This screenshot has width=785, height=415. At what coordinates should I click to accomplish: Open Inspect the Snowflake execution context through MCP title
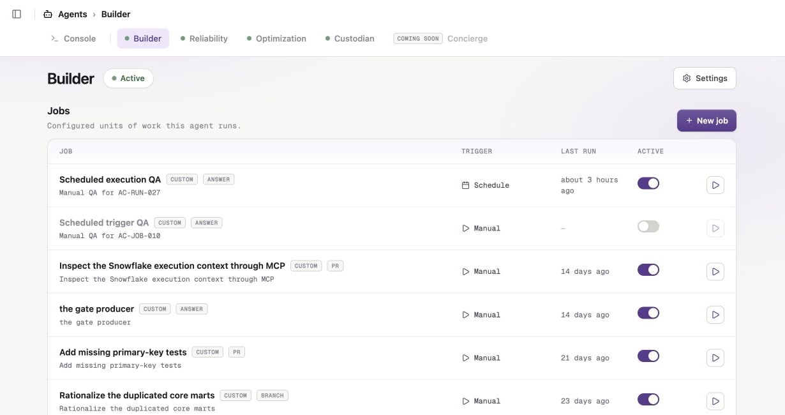coord(172,266)
